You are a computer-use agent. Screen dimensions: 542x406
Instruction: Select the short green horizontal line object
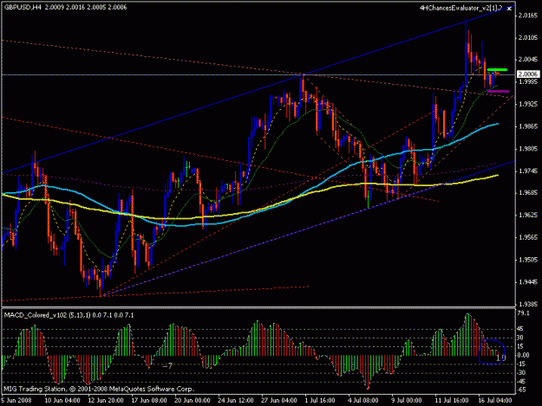[x=497, y=69]
